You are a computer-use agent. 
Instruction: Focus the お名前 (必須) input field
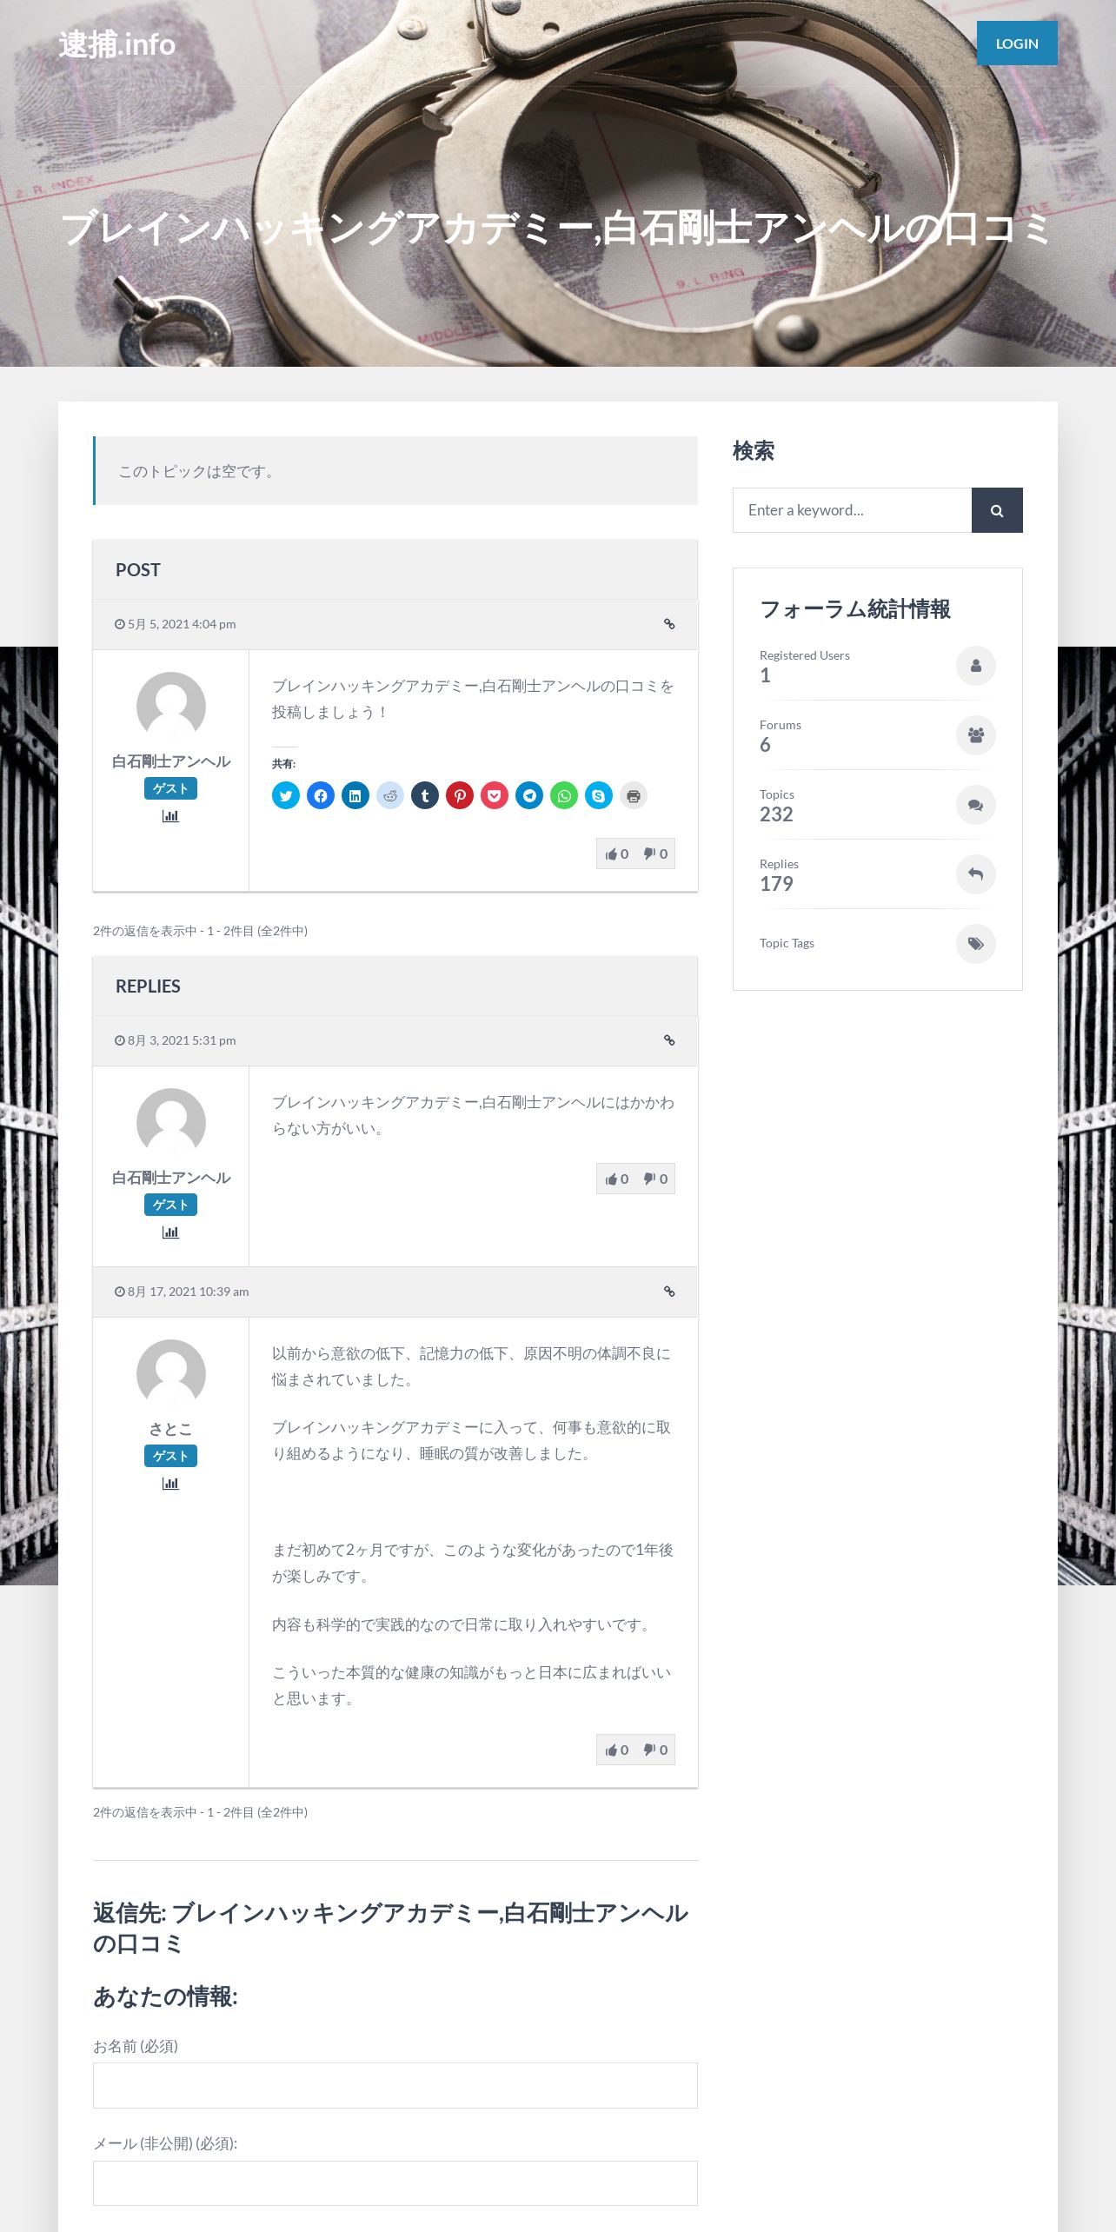(395, 2085)
